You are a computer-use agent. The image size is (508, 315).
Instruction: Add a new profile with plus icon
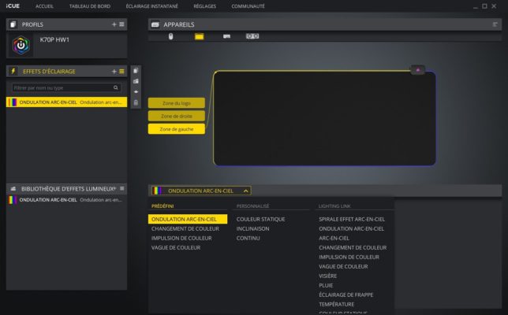114,24
